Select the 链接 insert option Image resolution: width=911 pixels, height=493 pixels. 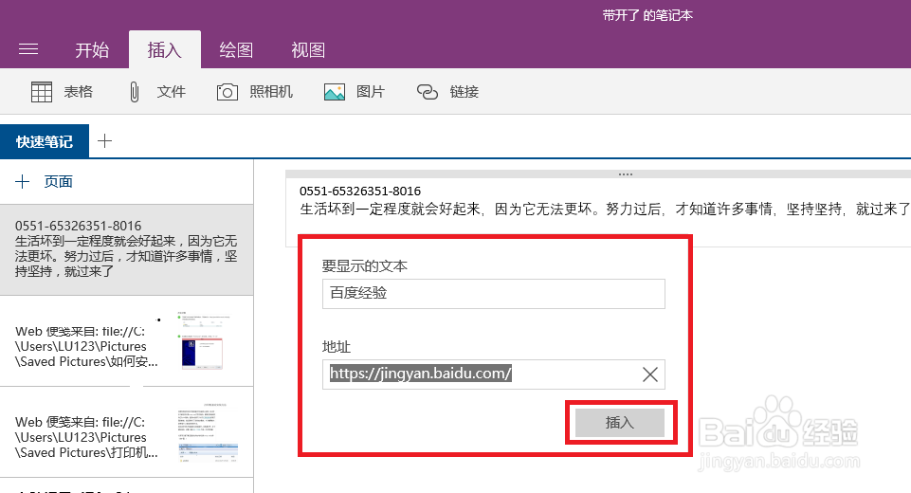click(x=464, y=92)
